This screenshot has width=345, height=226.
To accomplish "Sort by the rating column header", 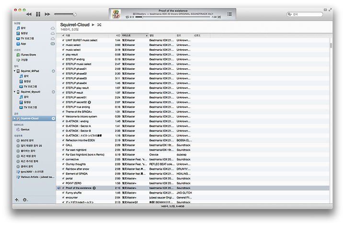I will pyautogui.click(x=202, y=35).
